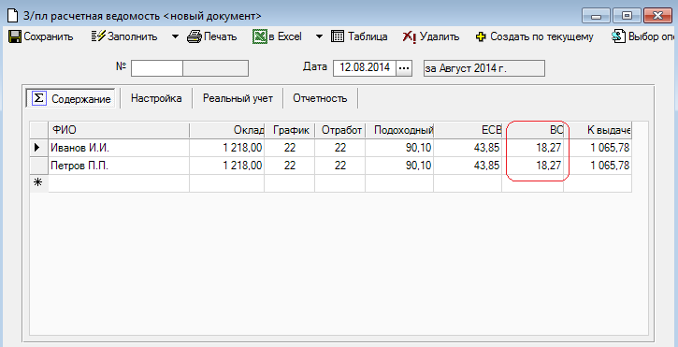Image resolution: width=678 pixels, height=347 pixels.
Task: Click the ЕСВ column header
Action: [468, 130]
